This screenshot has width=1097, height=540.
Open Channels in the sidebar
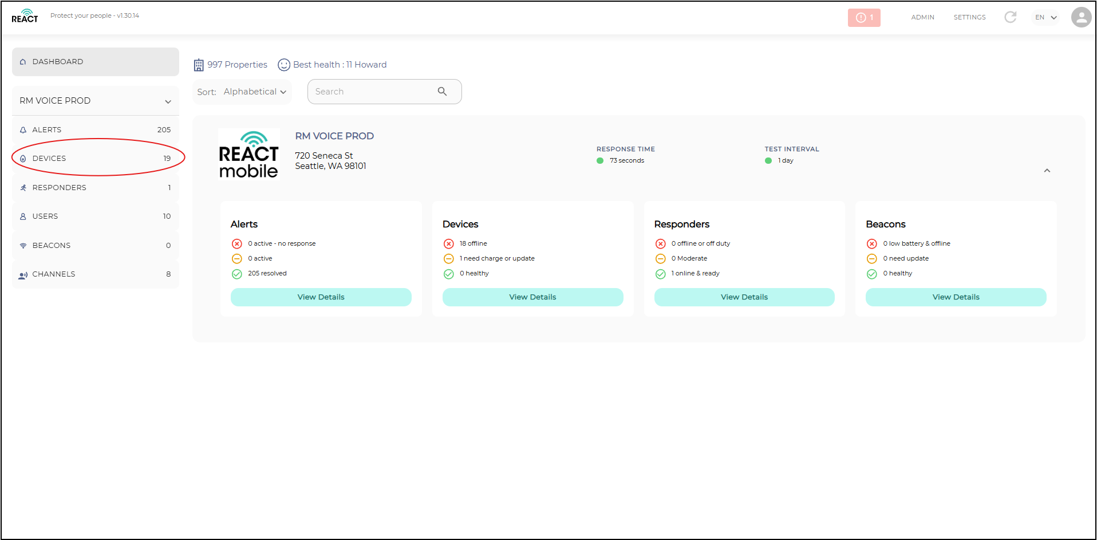coord(96,274)
